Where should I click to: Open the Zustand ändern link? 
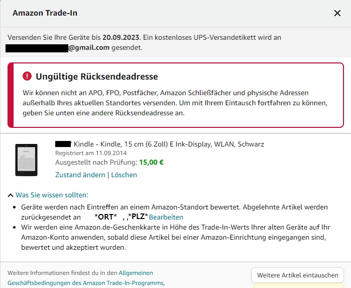coord(80,175)
